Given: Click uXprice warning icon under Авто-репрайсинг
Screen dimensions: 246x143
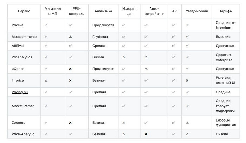Looking at the screenshot, I should point(146,69).
